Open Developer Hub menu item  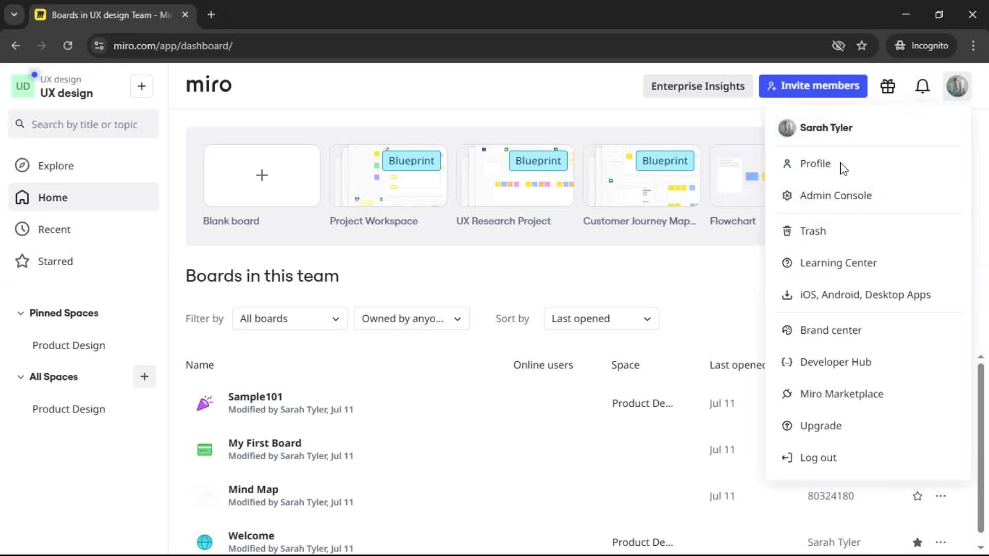coord(868,362)
